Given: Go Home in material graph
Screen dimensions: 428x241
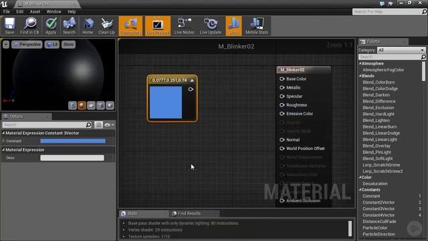Looking at the screenshot, I should pos(88,26).
